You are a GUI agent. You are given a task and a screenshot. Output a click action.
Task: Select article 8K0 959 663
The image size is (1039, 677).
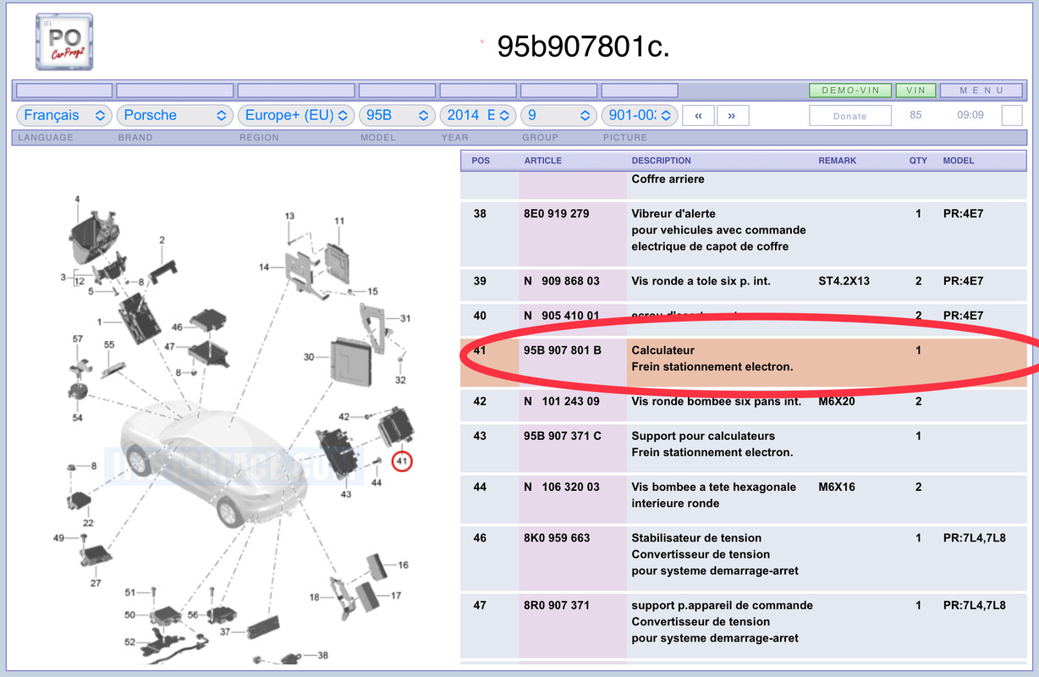click(557, 537)
